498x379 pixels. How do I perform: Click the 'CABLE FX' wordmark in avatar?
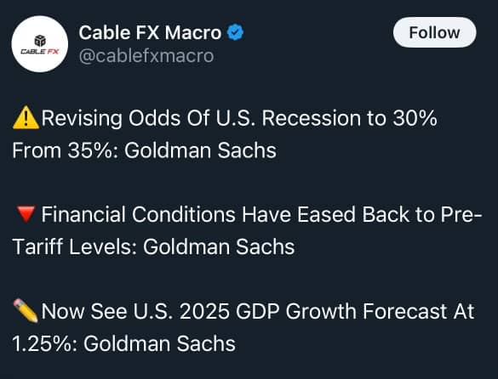(x=40, y=51)
